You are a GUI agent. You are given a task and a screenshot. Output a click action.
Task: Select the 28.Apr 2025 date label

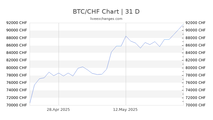click(58, 110)
